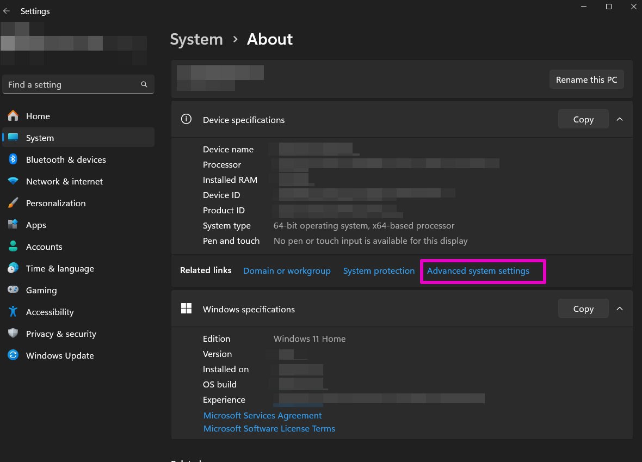Click the Installed RAM label
642x462 pixels.
click(x=230, y=180)
